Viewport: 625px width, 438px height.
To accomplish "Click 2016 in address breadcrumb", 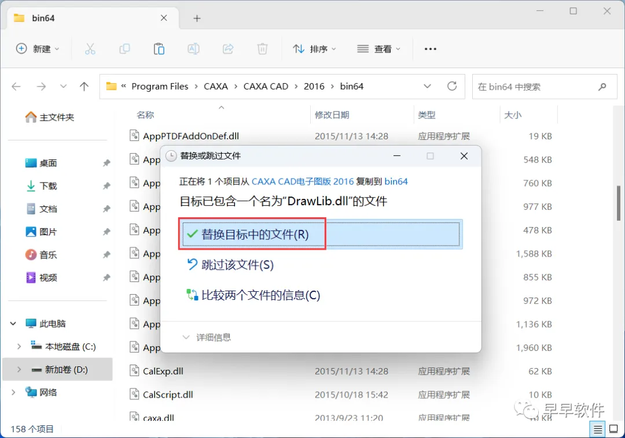I will [314, 86].
